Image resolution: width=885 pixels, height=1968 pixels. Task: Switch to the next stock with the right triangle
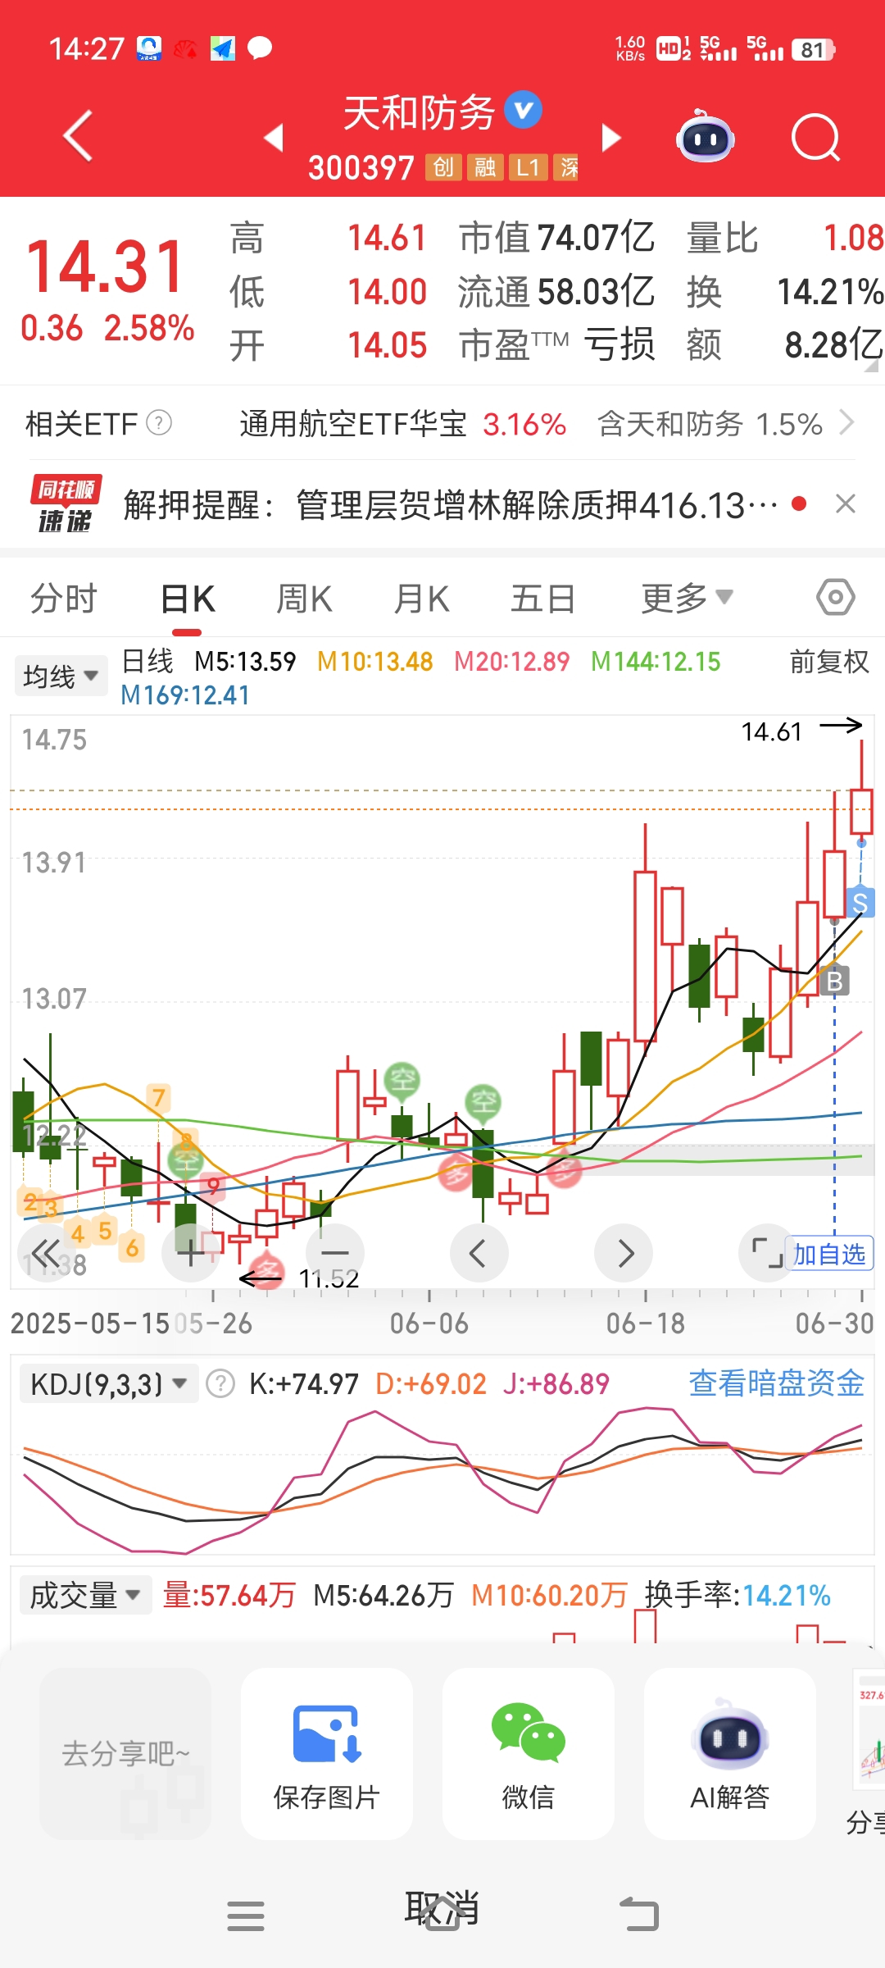point(611,137)
